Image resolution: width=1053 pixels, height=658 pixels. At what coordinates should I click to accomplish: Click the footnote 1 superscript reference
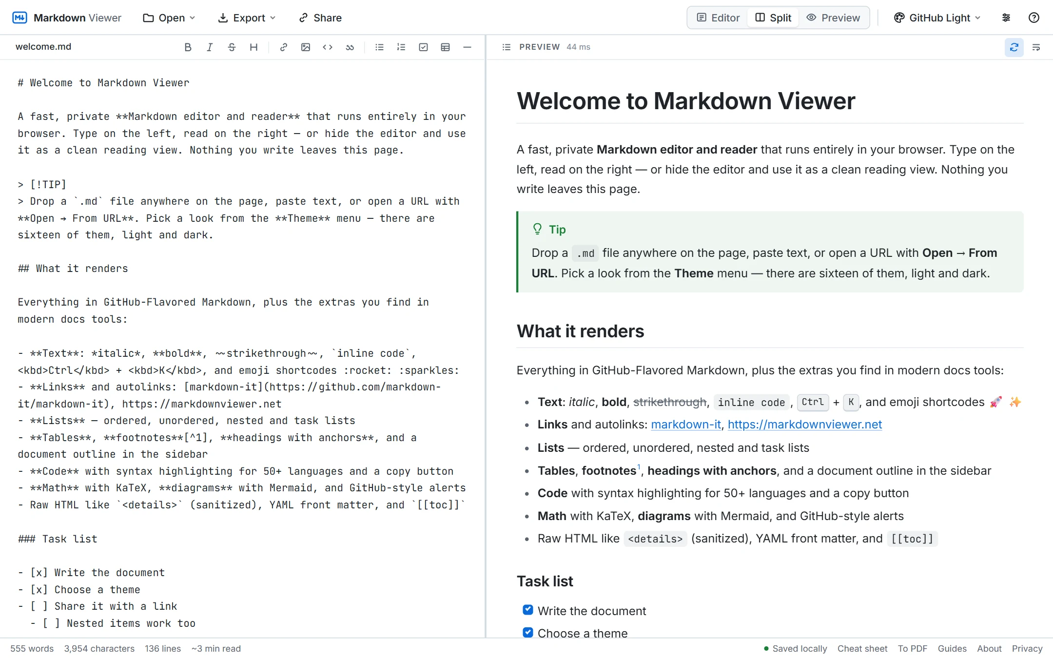[x=639, y=467]
